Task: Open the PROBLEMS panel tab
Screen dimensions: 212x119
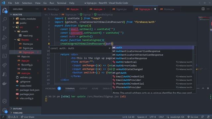Action: [50, 89]
